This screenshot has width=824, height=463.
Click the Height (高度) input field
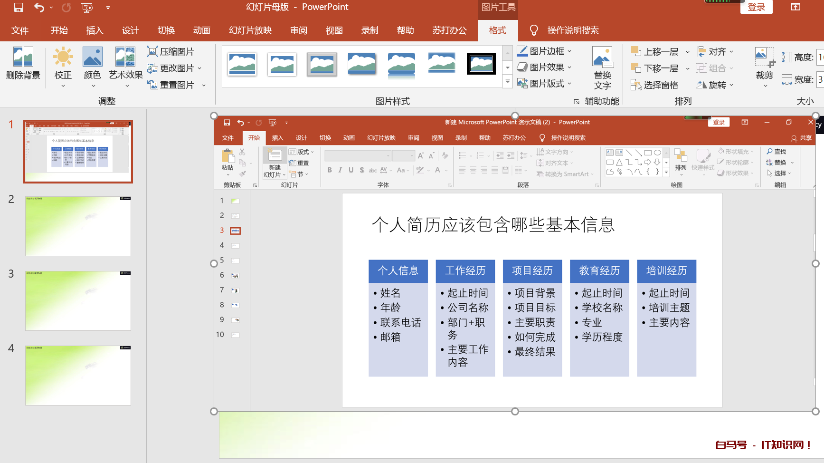[x=820, y=57]
